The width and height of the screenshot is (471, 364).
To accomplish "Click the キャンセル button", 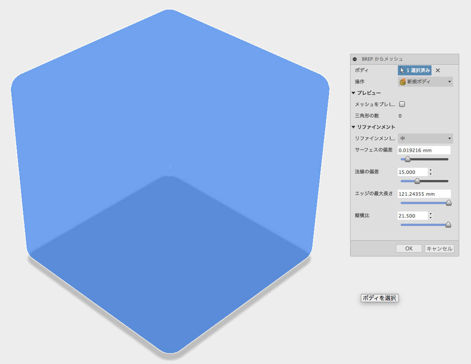I will [x=439, y=248].
